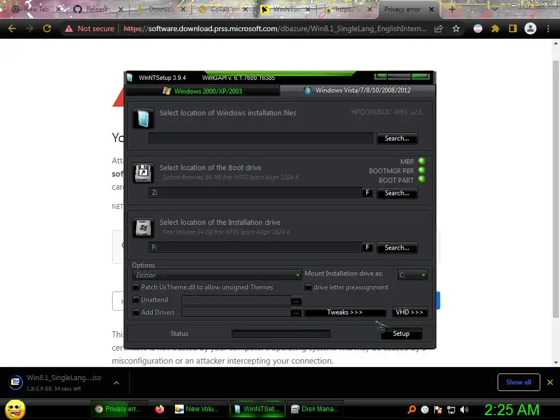
Task: Switch to the Releases browser tab
Action: point(97,9)
